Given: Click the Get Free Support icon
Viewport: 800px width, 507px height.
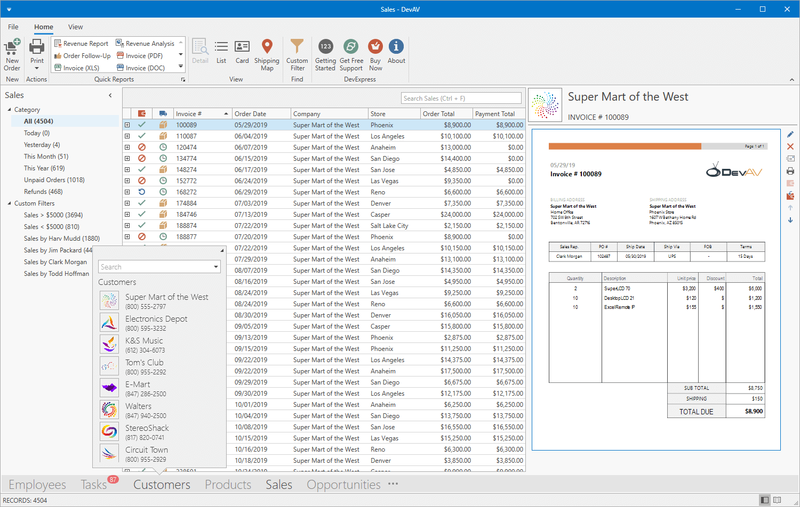Looking at the screenshot, I should 351,48.
